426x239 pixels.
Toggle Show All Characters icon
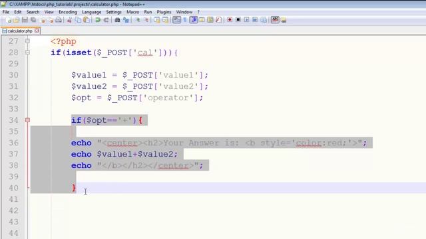pos(185,20)
